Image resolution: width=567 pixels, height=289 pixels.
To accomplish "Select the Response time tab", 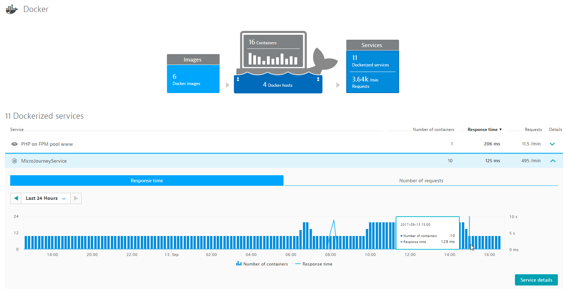I will coord(147,180).
